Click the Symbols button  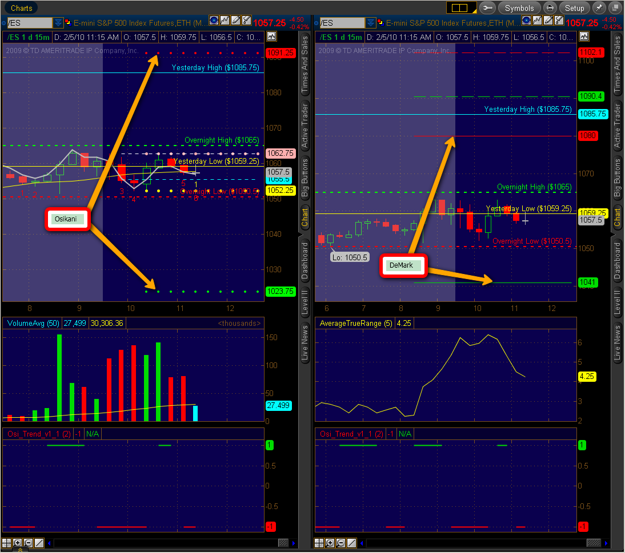coord(519,8)
